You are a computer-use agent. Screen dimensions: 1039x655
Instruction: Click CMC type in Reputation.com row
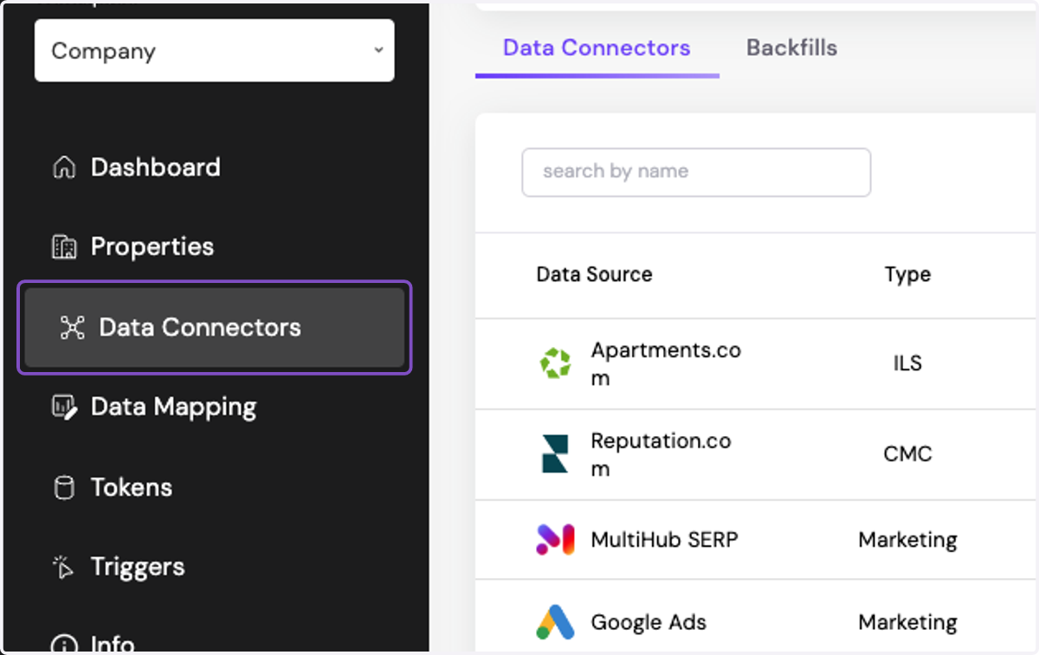pyautogui.click(x=907, y=454)
